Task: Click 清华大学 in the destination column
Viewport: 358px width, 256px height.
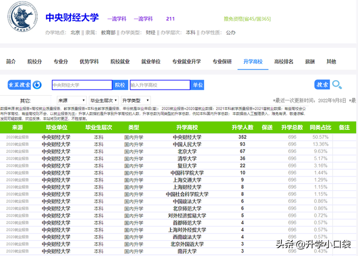Action: coord(187,159)
